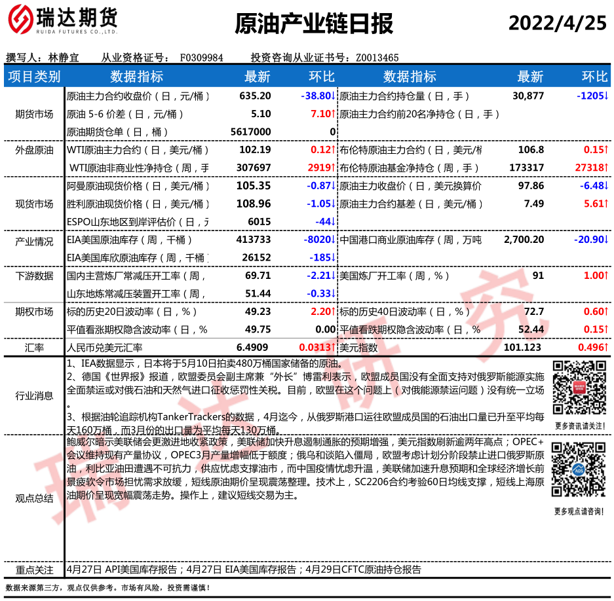Click the 下游数据 category label
614x601 pixels.
pos(34,276)
